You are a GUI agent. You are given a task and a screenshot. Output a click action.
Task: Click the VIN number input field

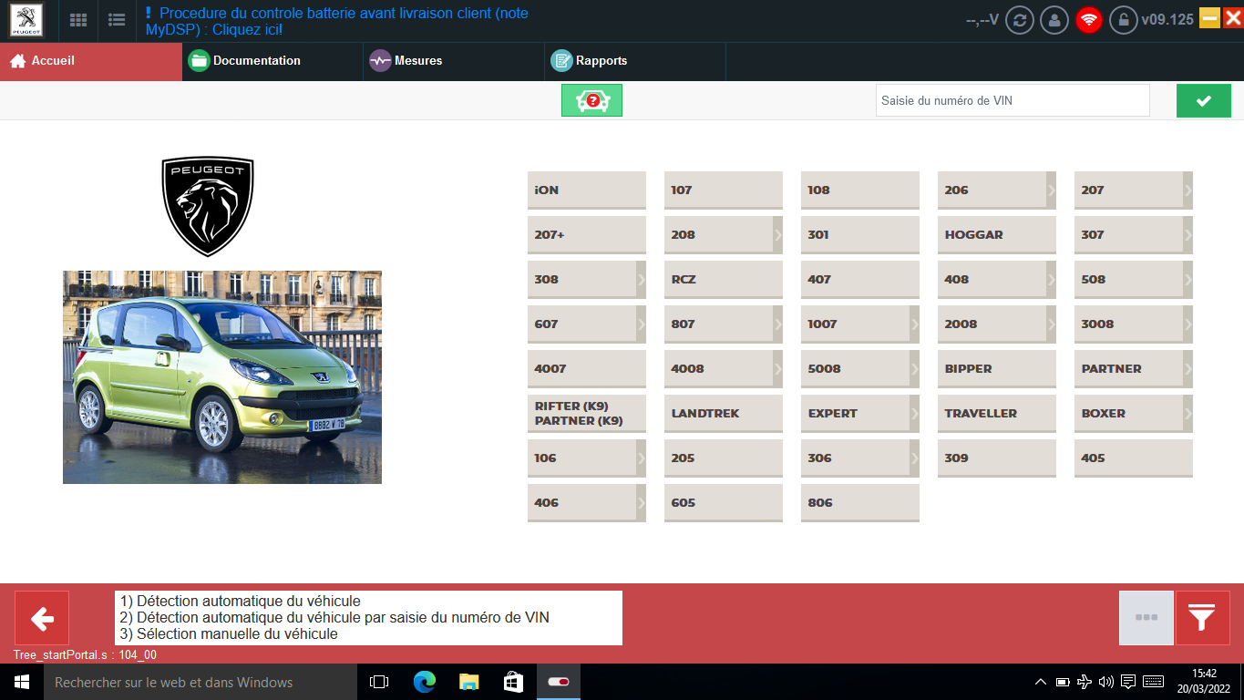point(1013,100)
